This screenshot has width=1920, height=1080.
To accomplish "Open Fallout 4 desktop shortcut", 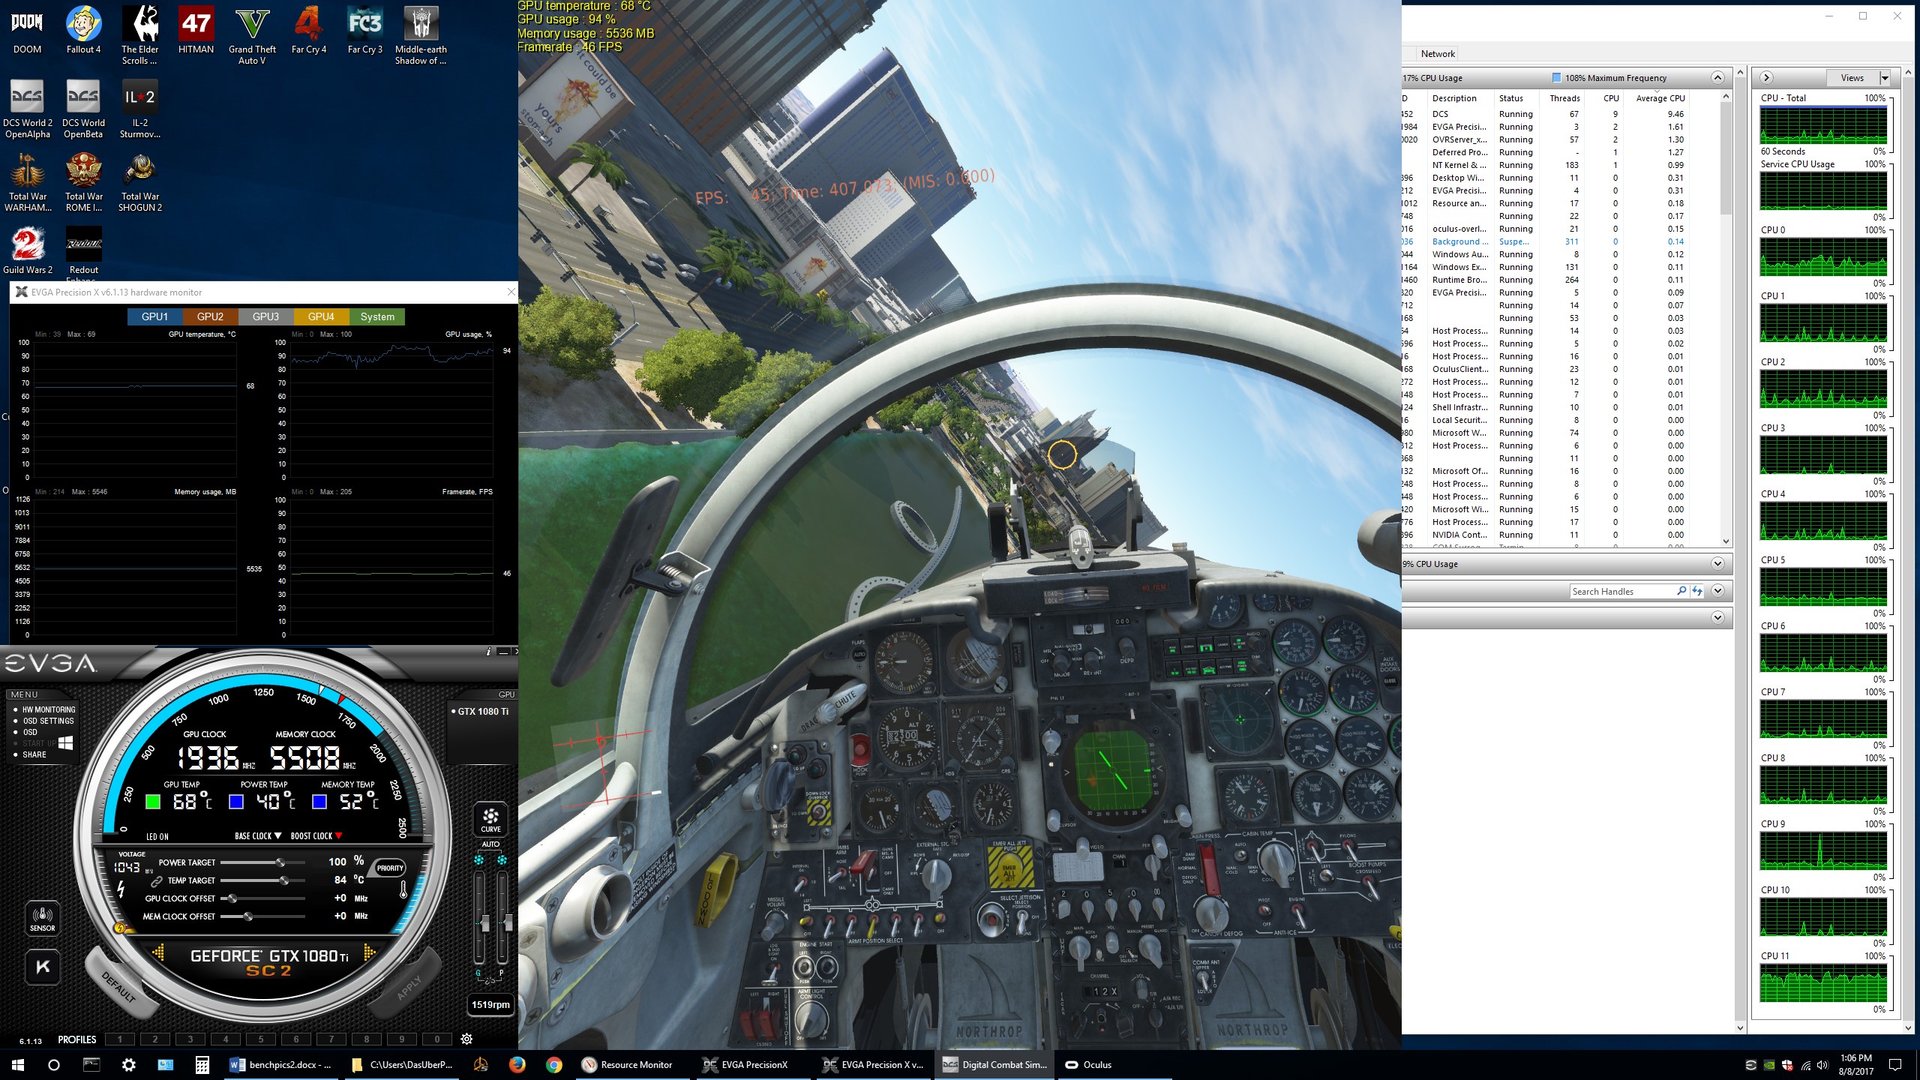I will pos(83,31).
